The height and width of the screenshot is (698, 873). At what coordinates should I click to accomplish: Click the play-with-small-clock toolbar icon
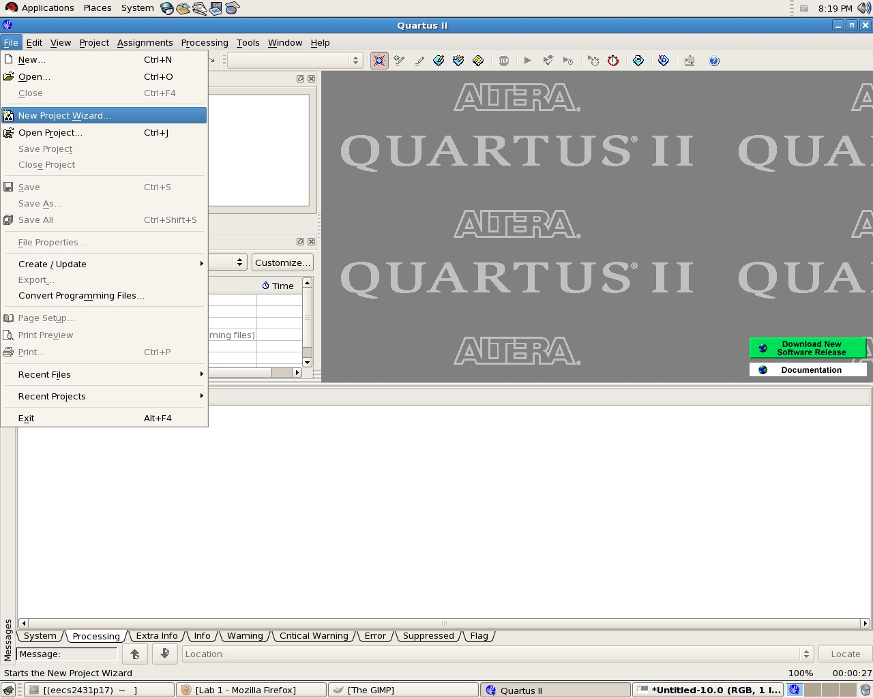(x=568, y=61)
